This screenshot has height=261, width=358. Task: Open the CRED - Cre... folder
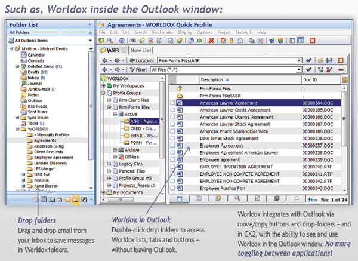point(143,128)
